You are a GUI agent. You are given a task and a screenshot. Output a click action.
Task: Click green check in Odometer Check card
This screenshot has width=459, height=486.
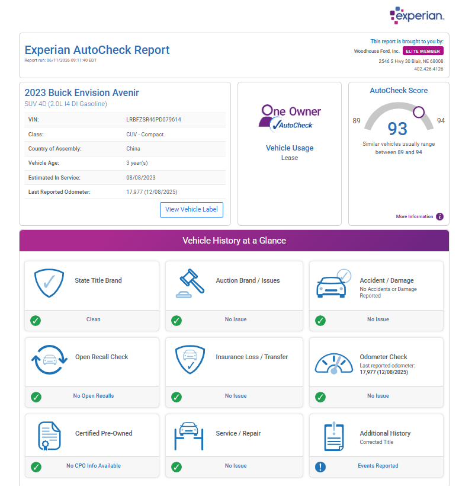tap(320, 397)
